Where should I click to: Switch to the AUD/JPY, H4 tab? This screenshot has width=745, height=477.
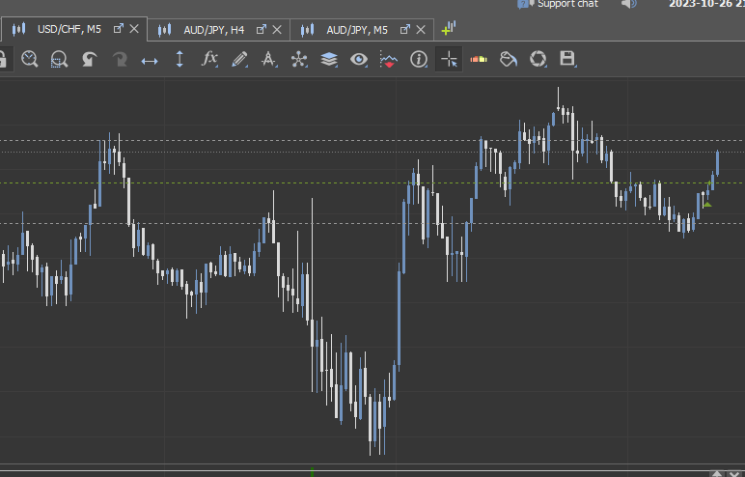[213, 30]
